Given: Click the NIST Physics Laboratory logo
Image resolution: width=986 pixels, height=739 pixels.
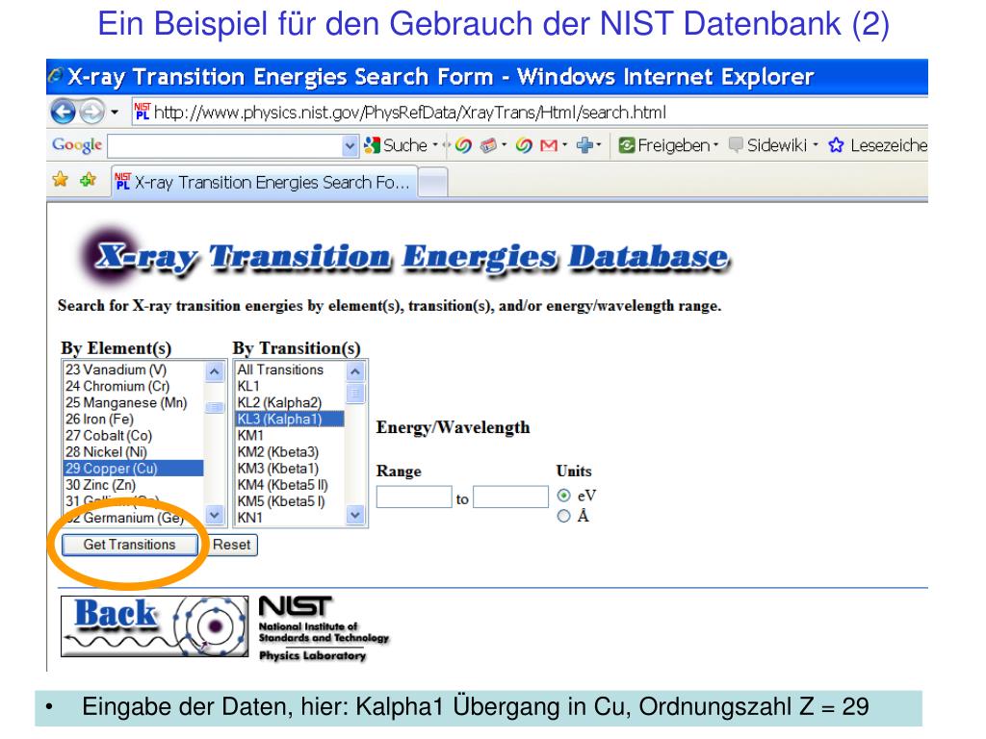Looking at the screenshot, I should click(x=324, y=628).
